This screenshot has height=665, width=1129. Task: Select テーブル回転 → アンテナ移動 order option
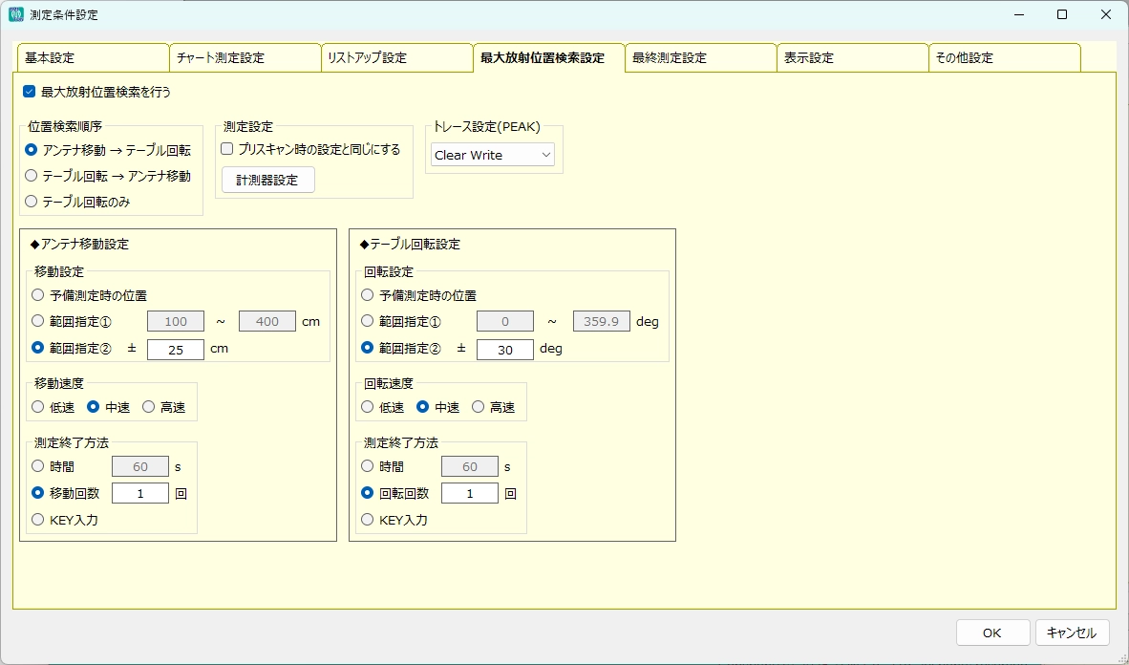coord(32,176)
